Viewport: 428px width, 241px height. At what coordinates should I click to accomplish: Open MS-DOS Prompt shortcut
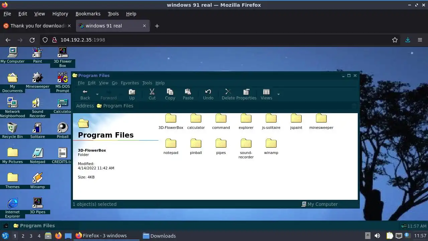click(x=63, y=82)
